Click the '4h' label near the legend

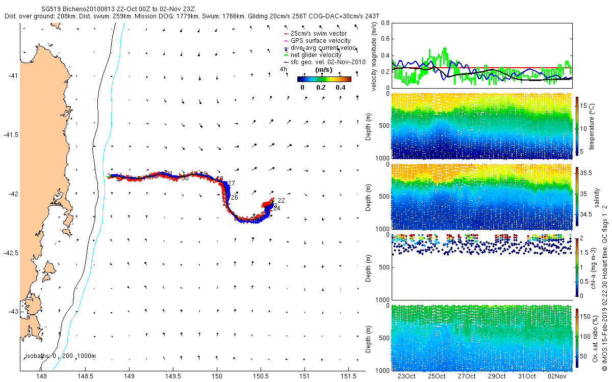click(283, 69)
